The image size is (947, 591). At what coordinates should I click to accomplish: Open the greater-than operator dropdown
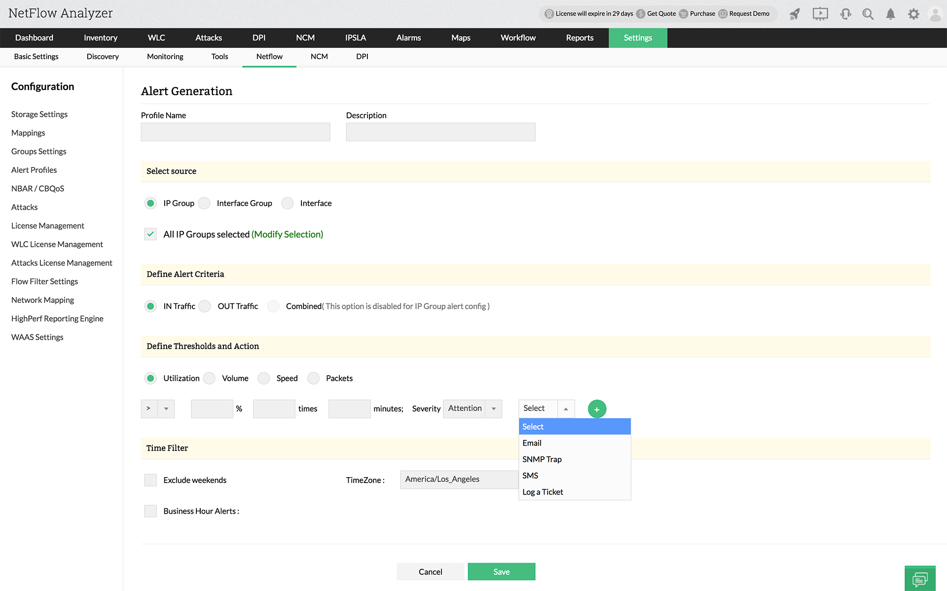157,409
